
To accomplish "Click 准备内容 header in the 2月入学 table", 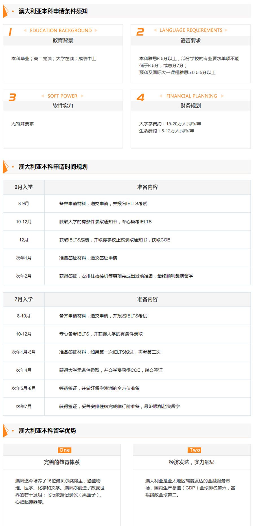I will tap(147, 187).
